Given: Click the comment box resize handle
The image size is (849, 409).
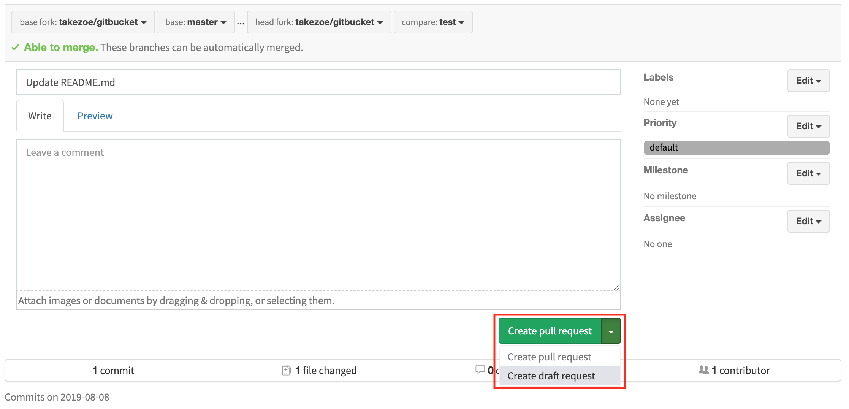Looking at the screenshot, I should (616, 287).
